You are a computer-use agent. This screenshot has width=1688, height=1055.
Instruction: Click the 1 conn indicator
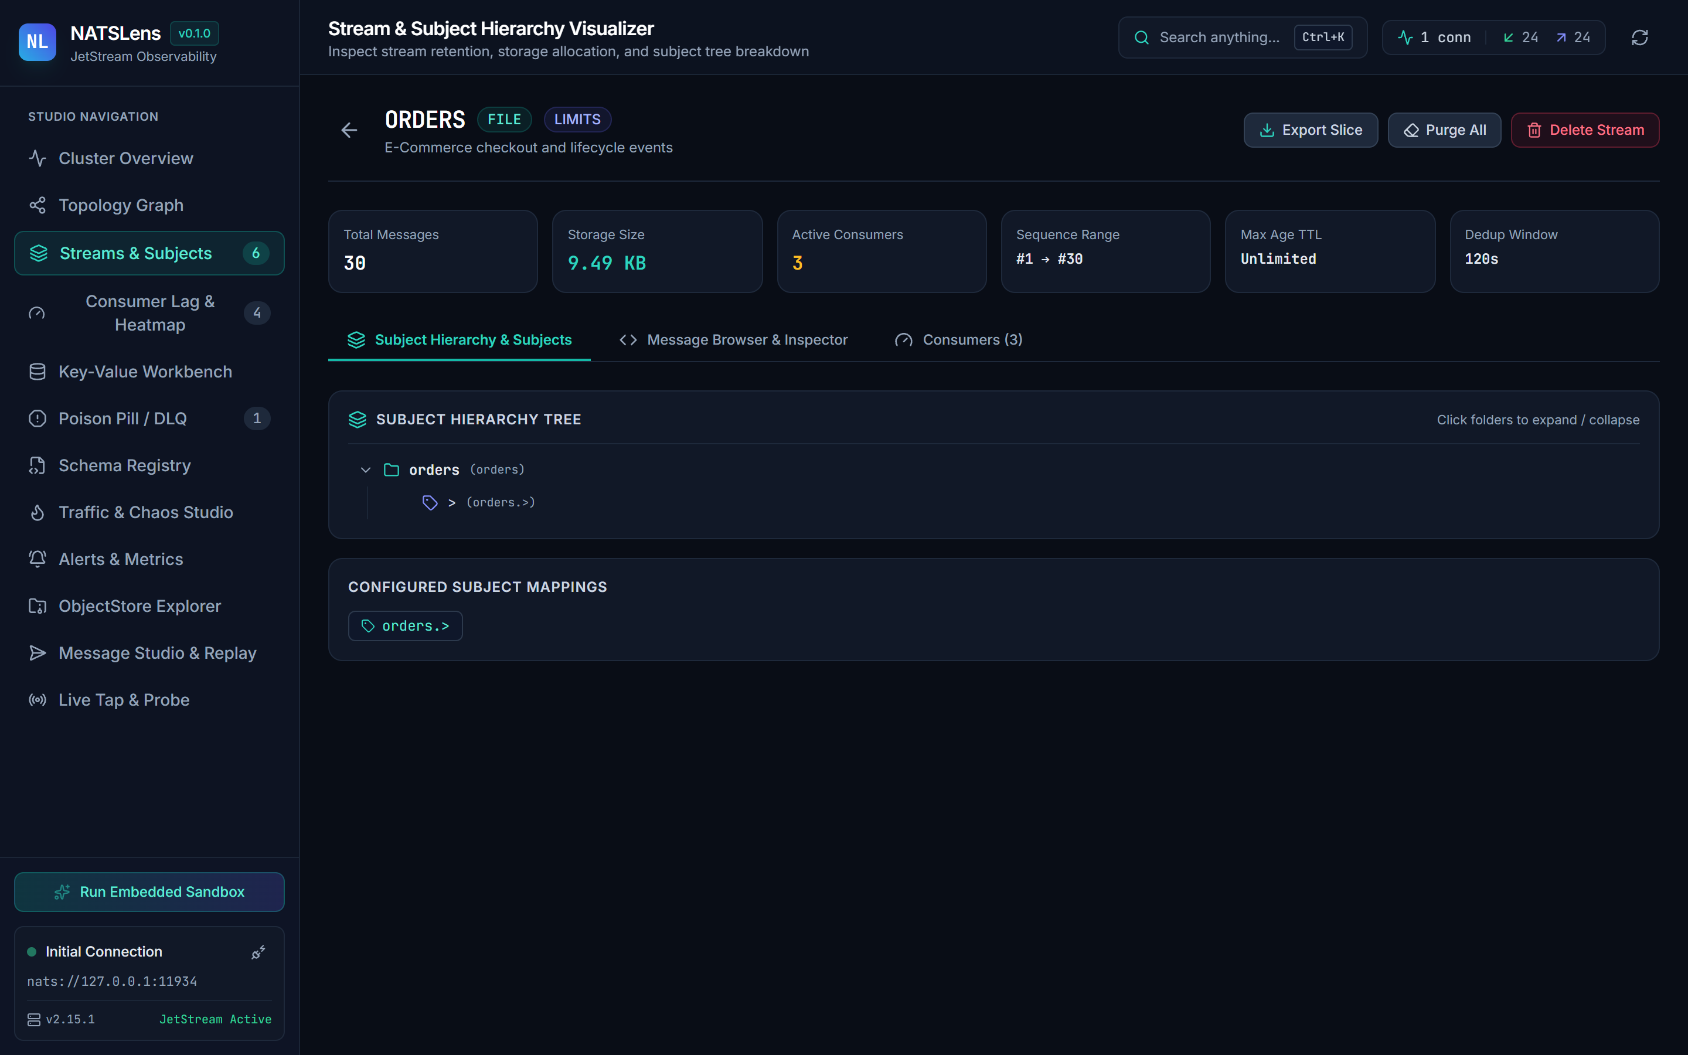1435,38
